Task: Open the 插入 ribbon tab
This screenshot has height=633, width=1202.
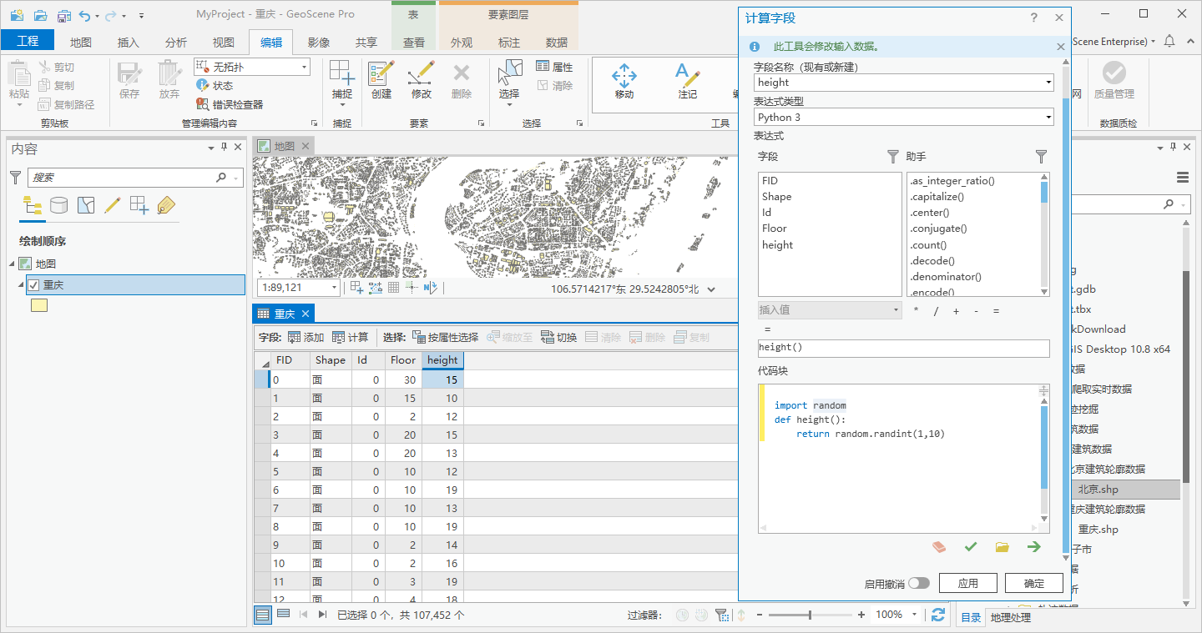Action: 129,43
